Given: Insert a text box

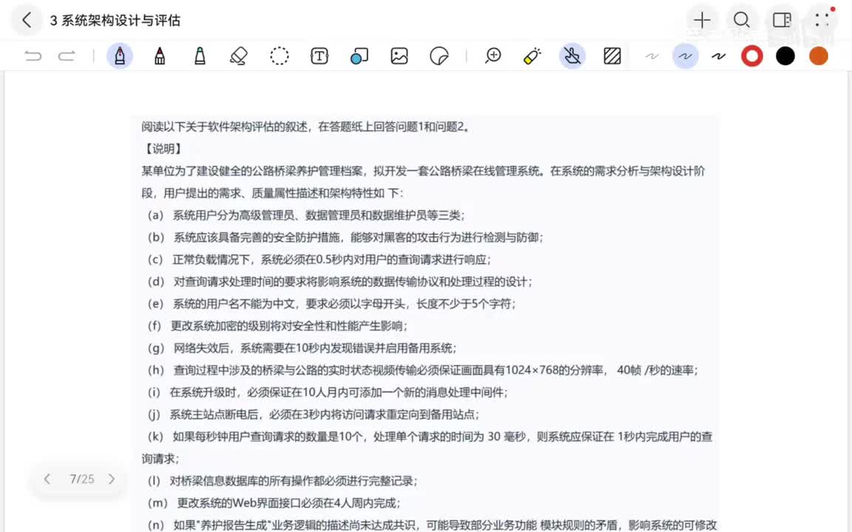Looking at the screenshot, I should (319, 56).
